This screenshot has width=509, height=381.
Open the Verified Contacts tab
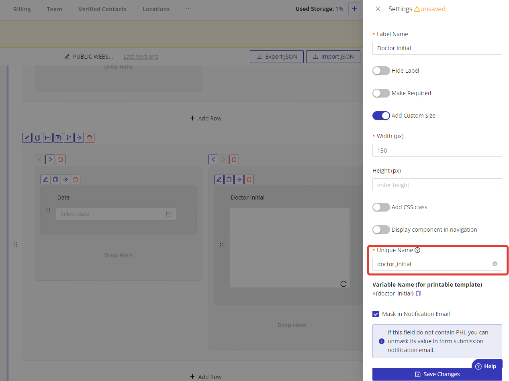click(102, 9)
